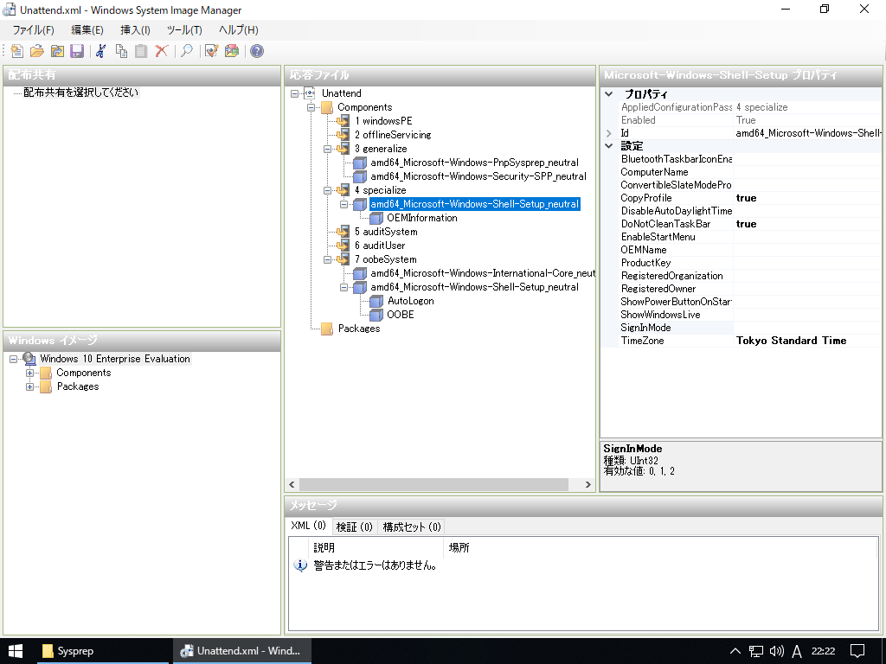Click the Cut scissors toolbar icon
The height and width of the screenshot is (664, 886).
pyautogui.click(x=101, y=51)
